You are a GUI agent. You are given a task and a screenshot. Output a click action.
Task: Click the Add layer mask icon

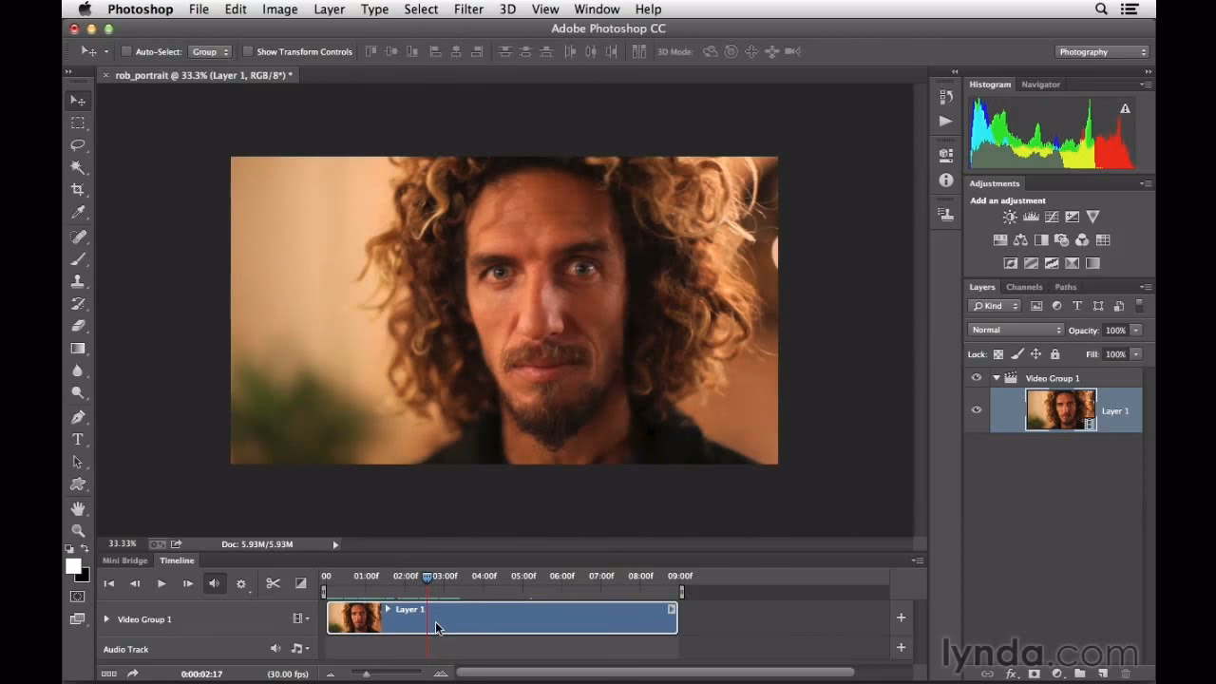1034,674
